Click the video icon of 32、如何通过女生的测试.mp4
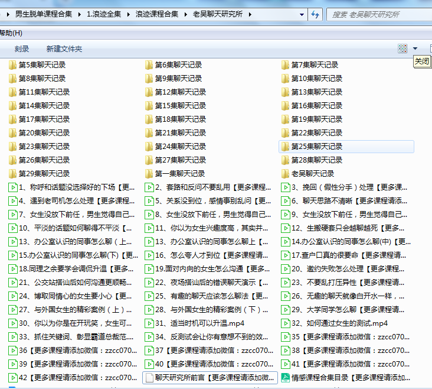 (x=286, y=323)
